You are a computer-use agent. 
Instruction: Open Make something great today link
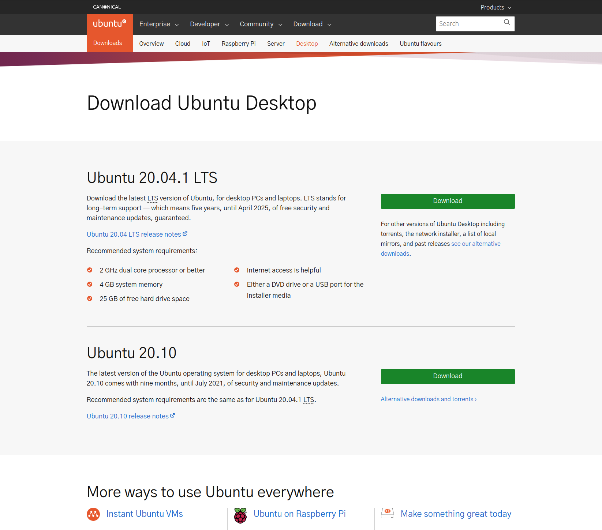coord(456,514)
